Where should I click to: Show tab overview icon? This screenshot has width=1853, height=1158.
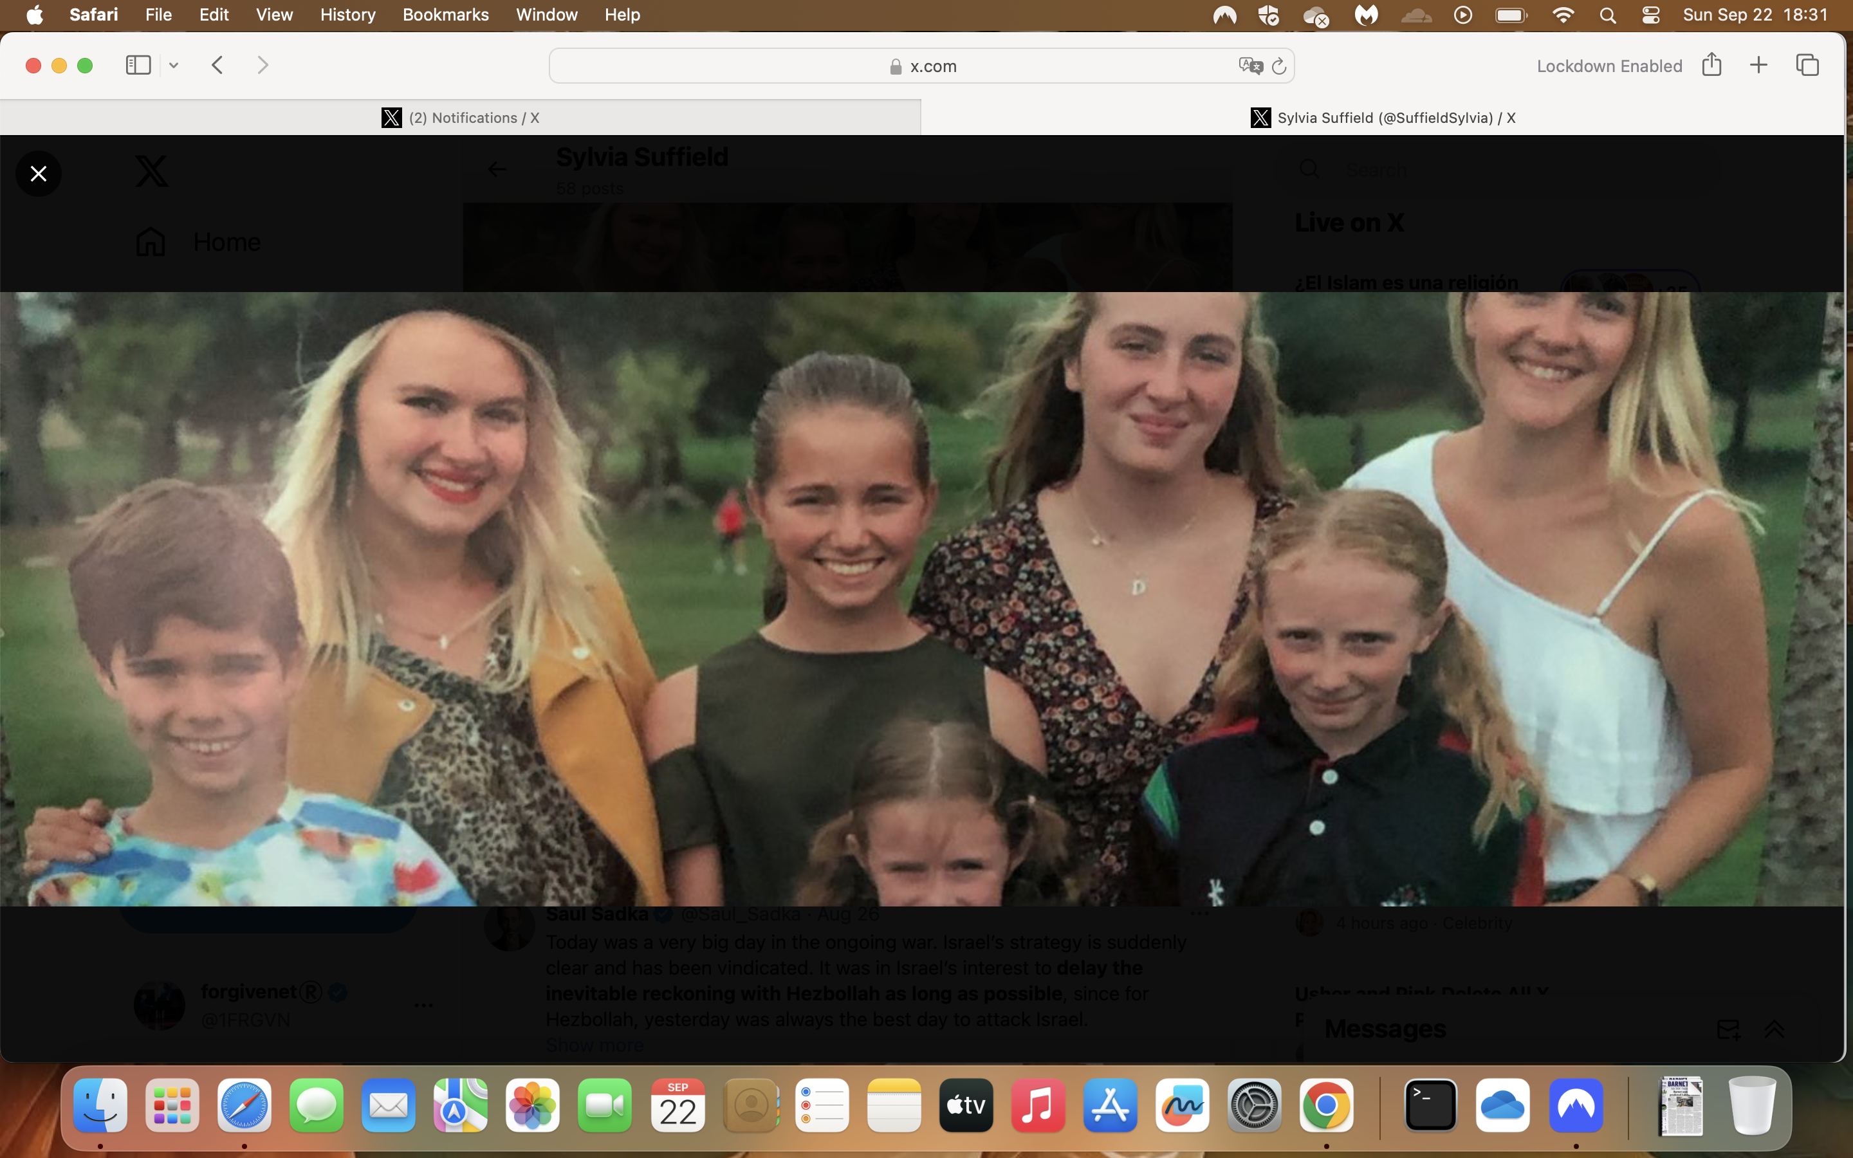(1808, 65)
